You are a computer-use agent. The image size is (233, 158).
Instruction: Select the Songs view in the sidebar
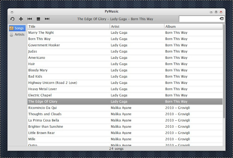click(17, 28)
